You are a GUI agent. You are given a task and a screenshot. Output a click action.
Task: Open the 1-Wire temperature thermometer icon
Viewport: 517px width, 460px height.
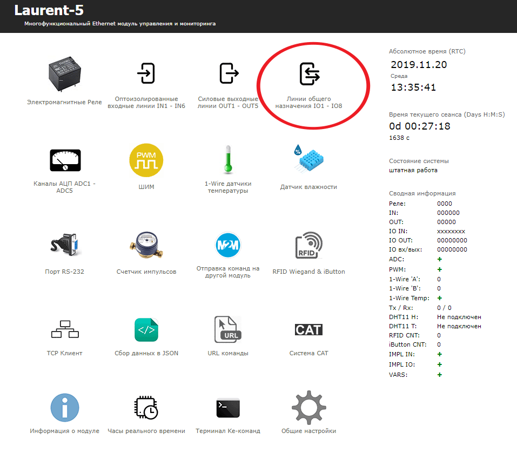click(x=228, y=160)
